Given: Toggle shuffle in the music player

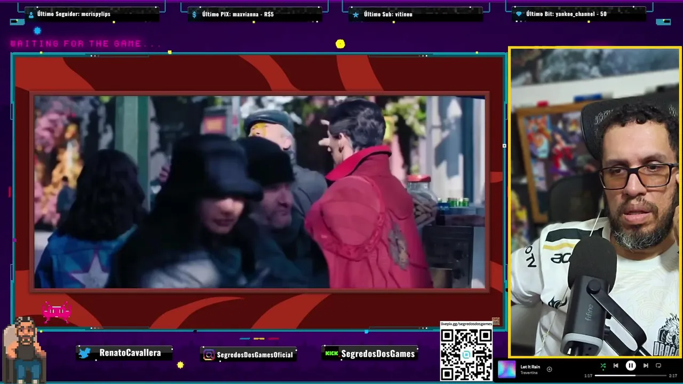Looking at the screenshot, I should [603, 366].
